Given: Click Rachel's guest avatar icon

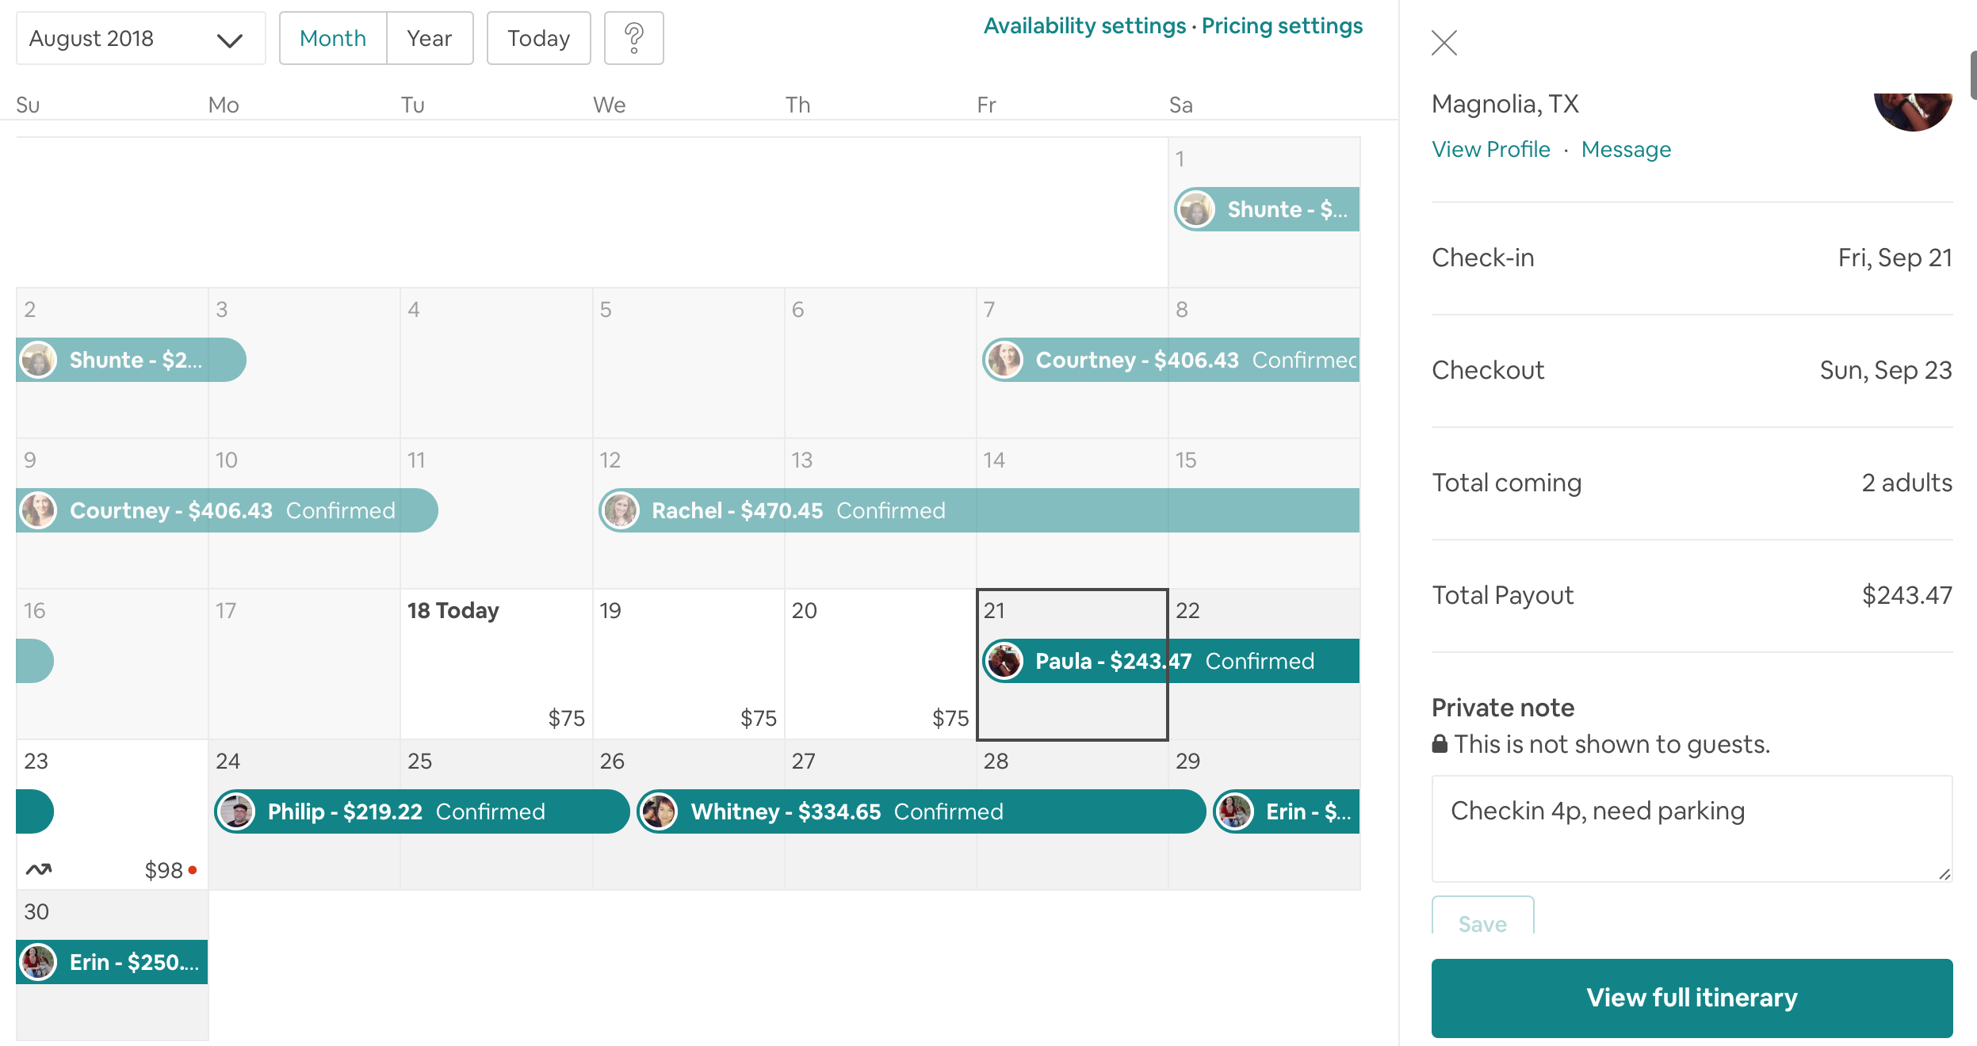Looking at the screenshot, I should click(x=621, y=510).
